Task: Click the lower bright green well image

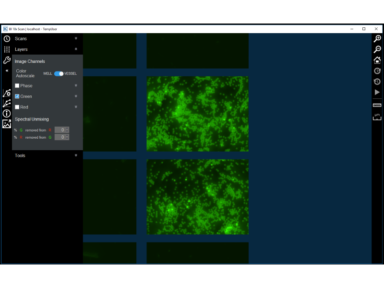Action: tap(198, 197)
